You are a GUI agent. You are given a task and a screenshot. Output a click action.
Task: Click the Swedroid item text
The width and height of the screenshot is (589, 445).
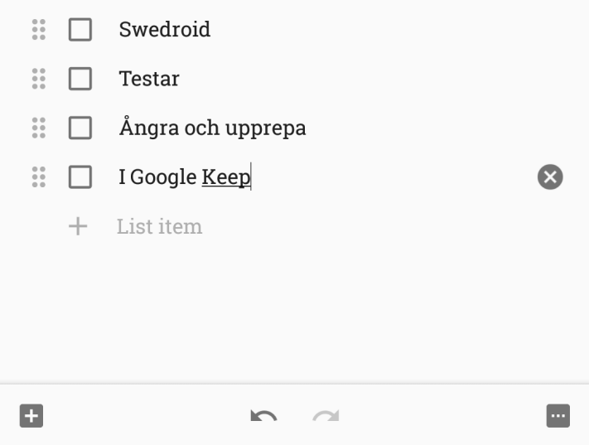[164, 30]
